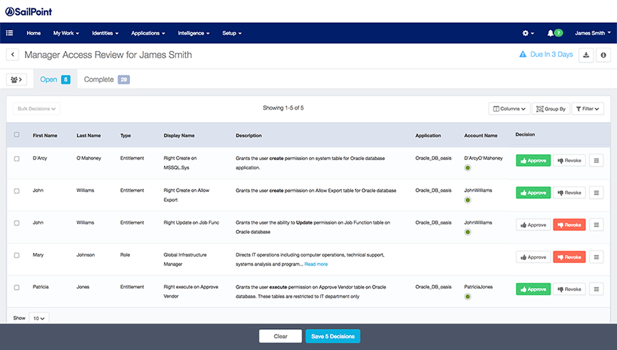Sort by First Name column header
The height and width of the screenshot is (350, 617).
pyautogui.click(x=45, y=136)
